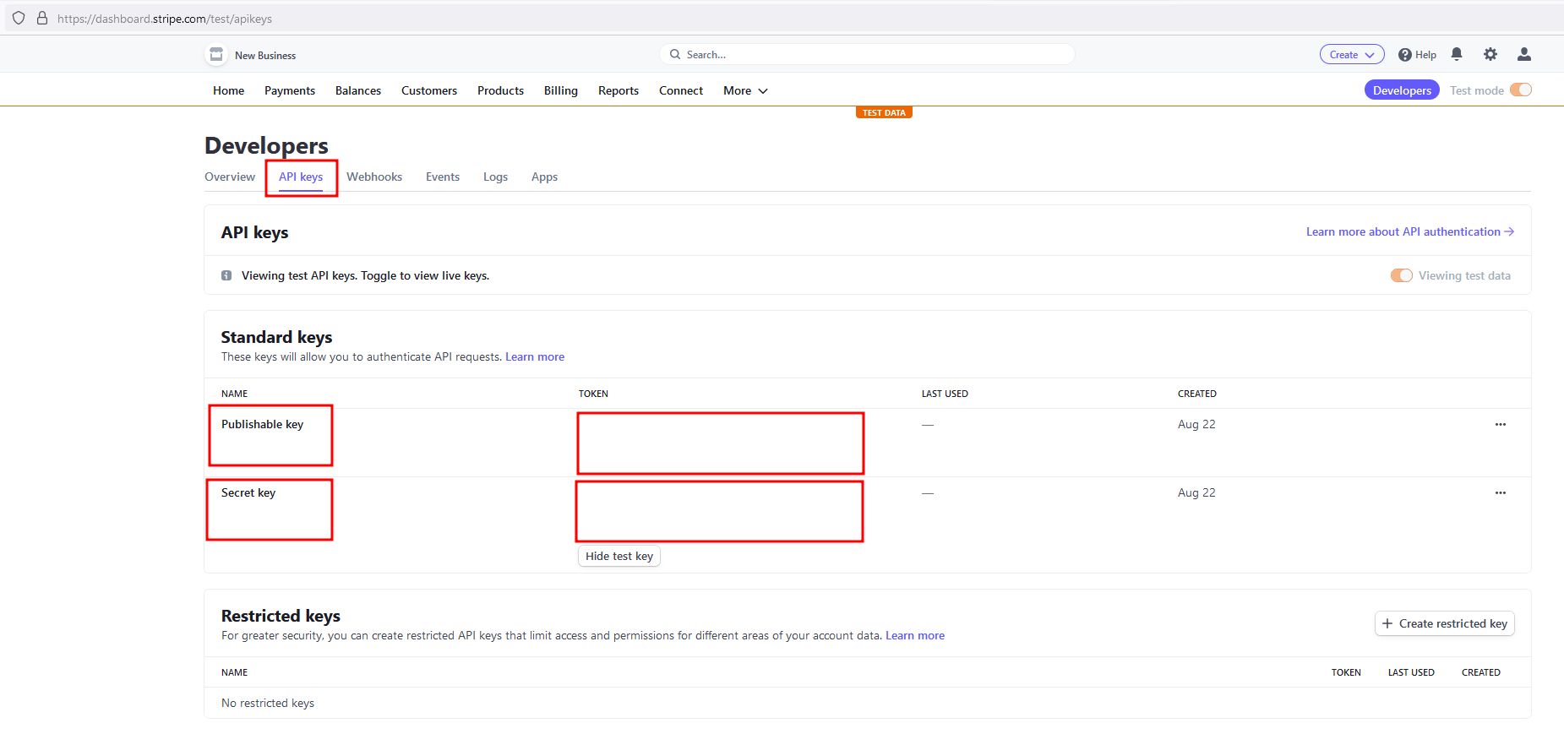Open the Reports section
This screenshot has width=1564, height=734.
619,90
